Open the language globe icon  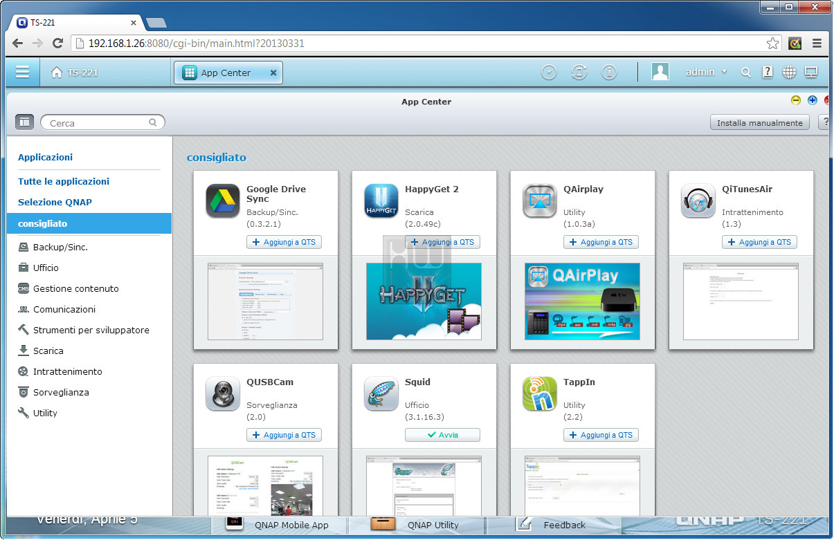click(x=789, y=72)
